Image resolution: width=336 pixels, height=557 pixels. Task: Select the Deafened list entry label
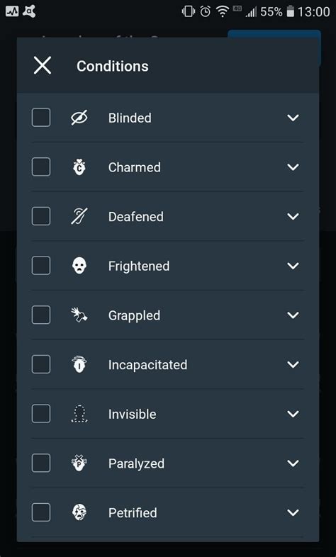(x=135, y=216)
